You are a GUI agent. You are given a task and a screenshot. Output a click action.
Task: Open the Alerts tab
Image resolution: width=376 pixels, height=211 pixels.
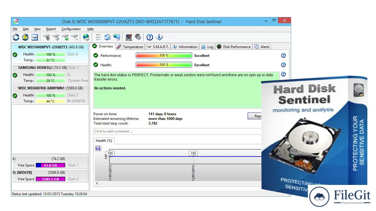(x=262, y=47)
